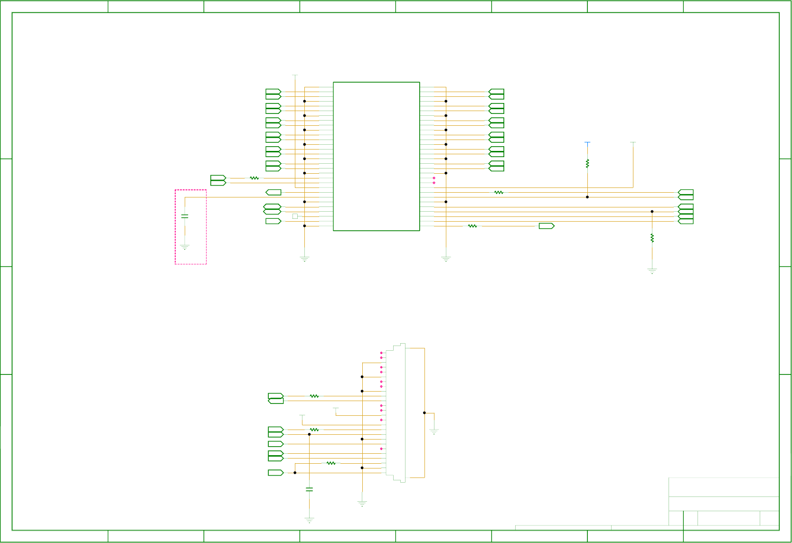The image size is (792, 543).
Task: Select bottom resistor feeding the lower connector
Action: click(x=331, y=463)
